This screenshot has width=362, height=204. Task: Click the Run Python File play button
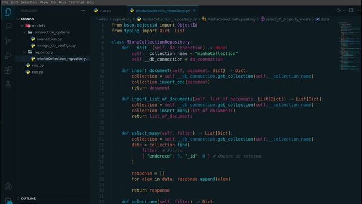339,11
